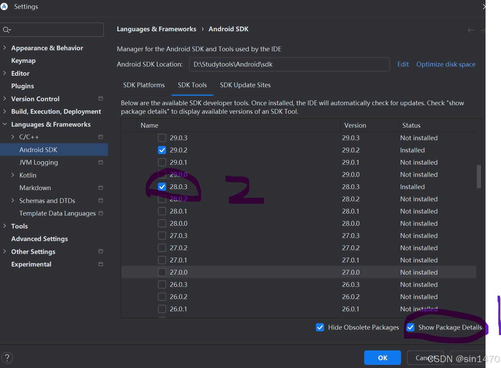Select the SDK Tools tab
The height and width of the screenshot is (368, 501).
tap(192, 85)
